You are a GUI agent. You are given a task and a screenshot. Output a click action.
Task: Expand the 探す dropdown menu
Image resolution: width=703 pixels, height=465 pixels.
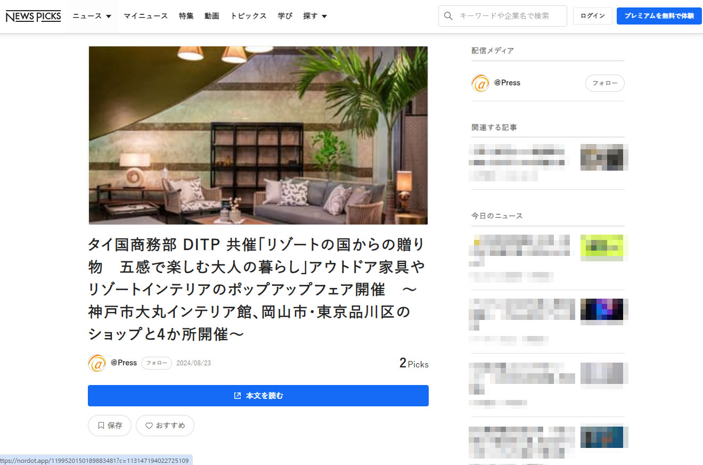[315, 16]
